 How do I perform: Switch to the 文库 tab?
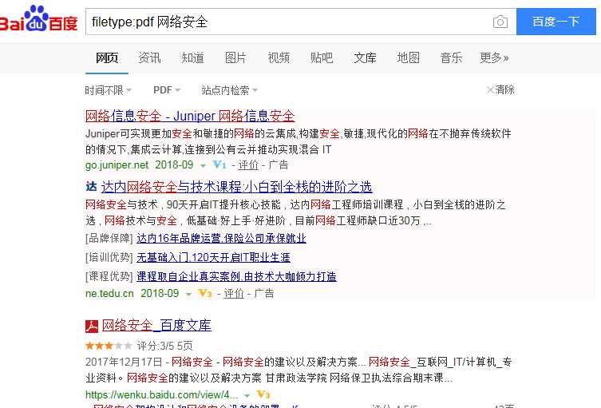coord(365,58)
